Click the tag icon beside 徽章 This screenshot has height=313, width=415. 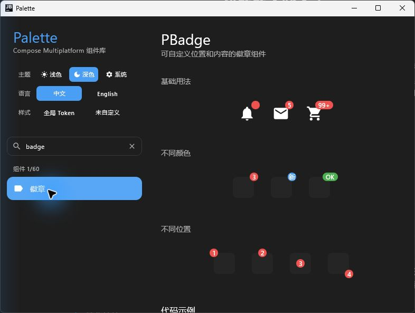18,188
